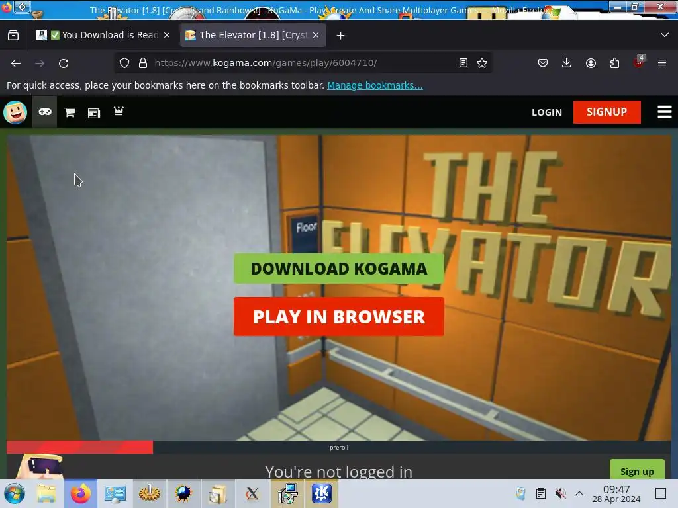Open uBlock Origin extension icon
Image resolution: width=678 pixels, height=508 pixels.
pyautogui.click(x=639, y=62)
